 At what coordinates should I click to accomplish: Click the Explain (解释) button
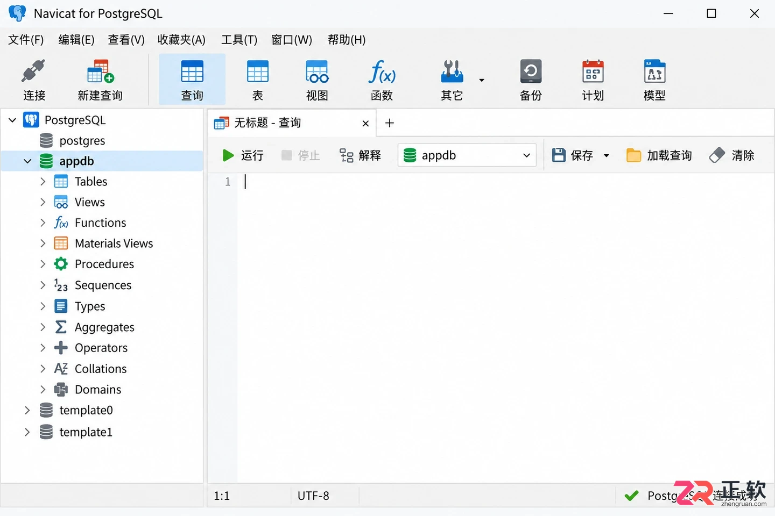(360, 155)
